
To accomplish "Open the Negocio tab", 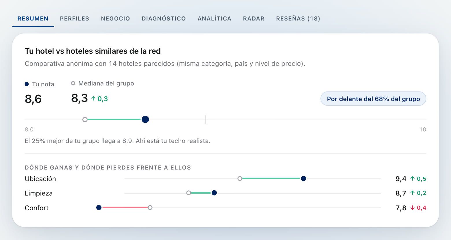I will [x=115, y=18].
